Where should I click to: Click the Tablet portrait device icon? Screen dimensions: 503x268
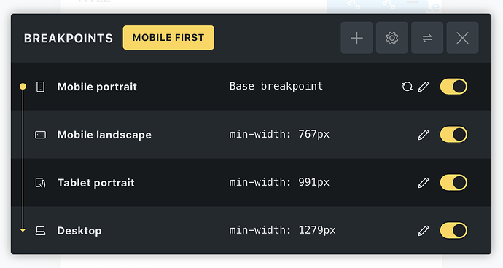40,183
